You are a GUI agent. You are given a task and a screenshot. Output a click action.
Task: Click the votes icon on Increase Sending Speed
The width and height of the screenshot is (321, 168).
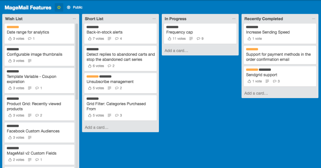pos(249,39)
